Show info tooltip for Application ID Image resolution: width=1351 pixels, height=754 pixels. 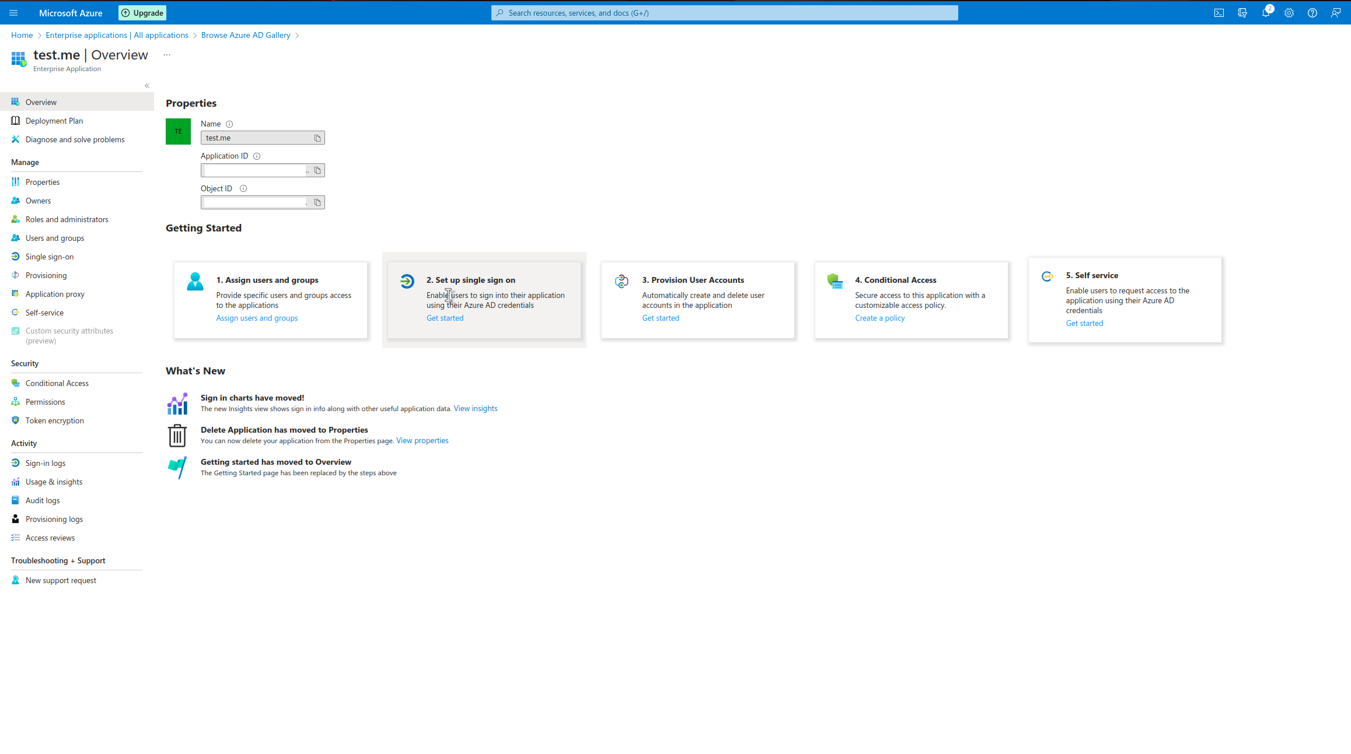(x=257, y=156)
